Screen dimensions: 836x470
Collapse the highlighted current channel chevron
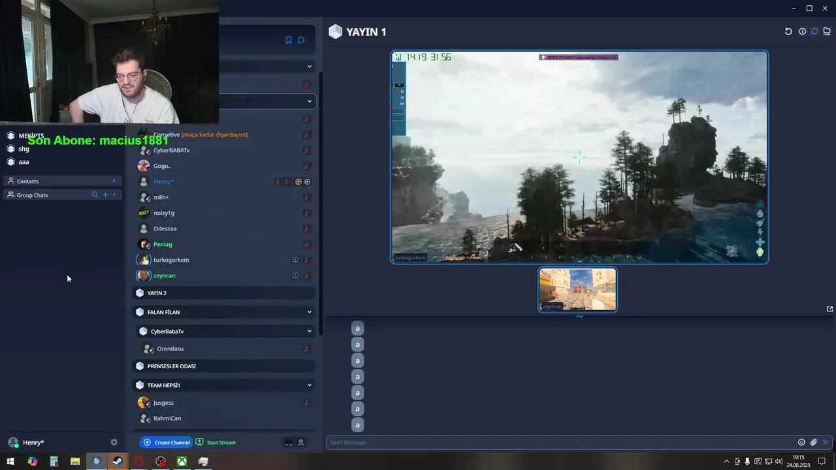click(x=310, y=101)
